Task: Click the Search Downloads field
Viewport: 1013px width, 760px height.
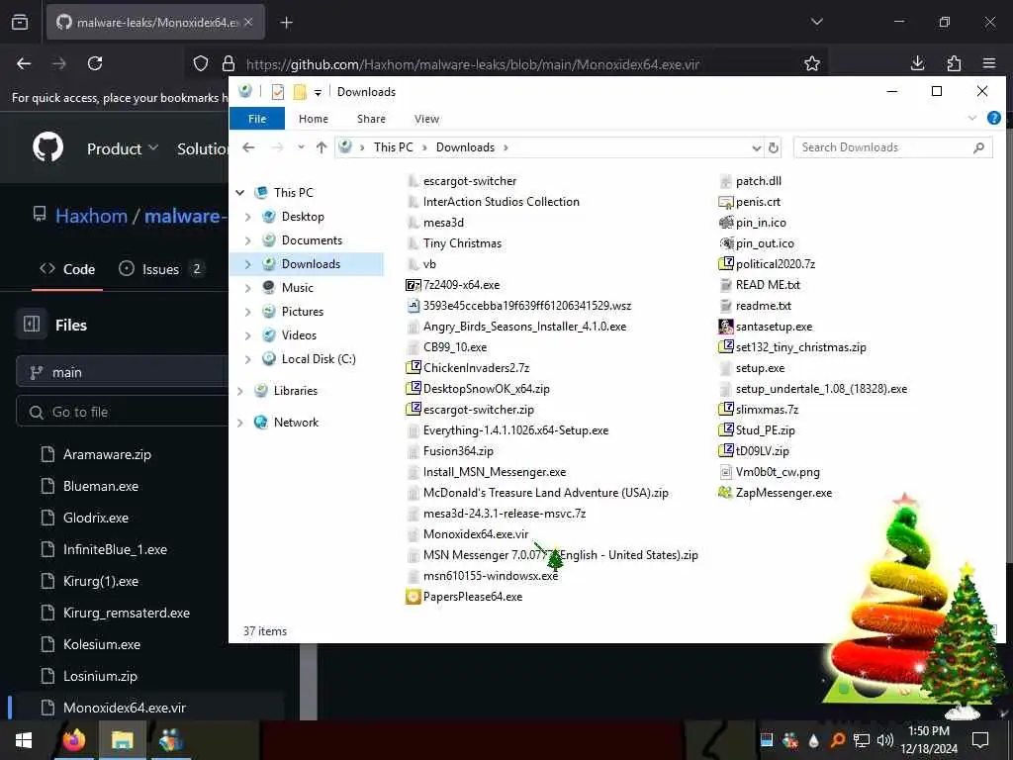Action: 893,147
